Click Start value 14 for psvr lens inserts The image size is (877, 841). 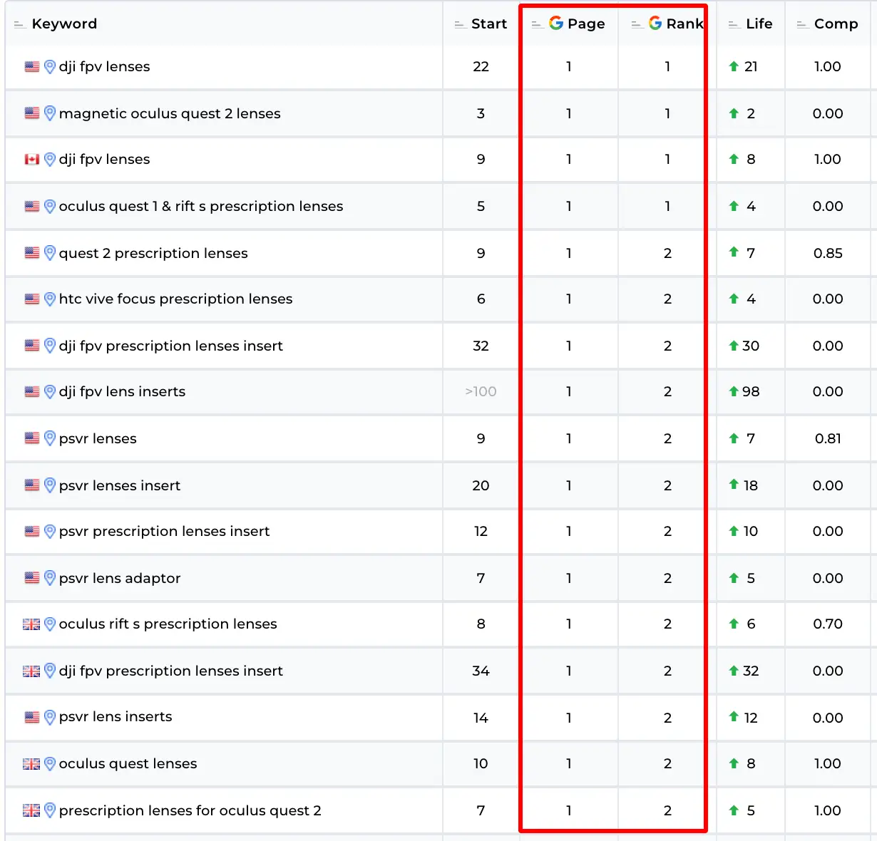[x=481, y=718]
